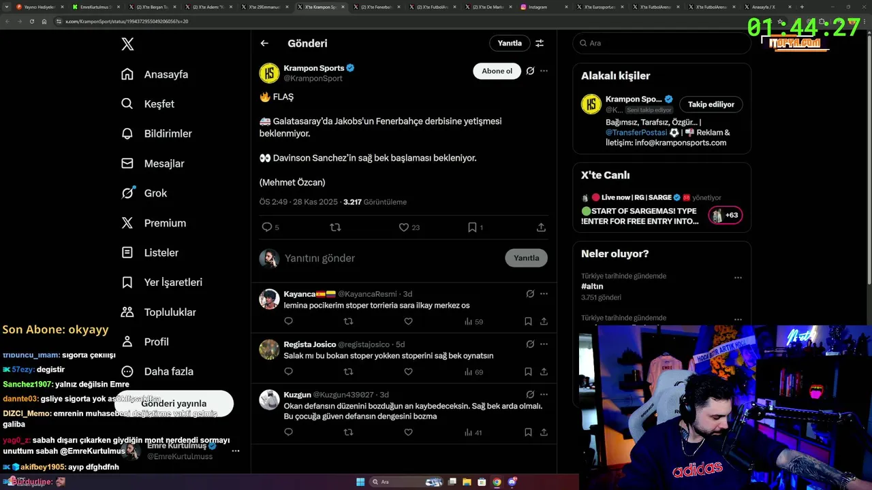Like the Kuzgun reply

408,432
